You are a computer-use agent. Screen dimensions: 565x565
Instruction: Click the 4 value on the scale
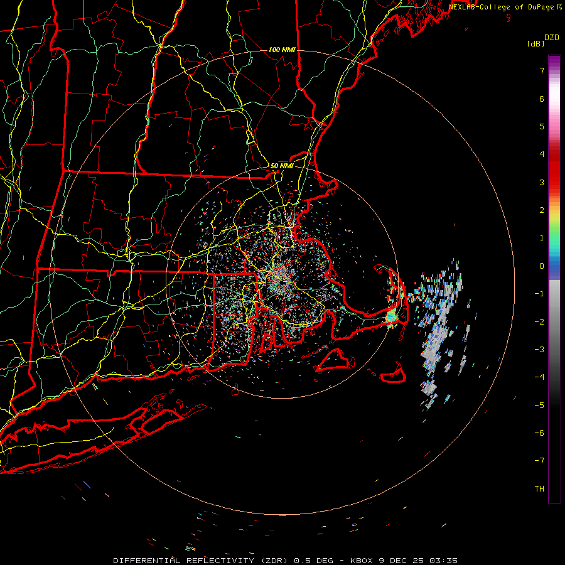542,154
